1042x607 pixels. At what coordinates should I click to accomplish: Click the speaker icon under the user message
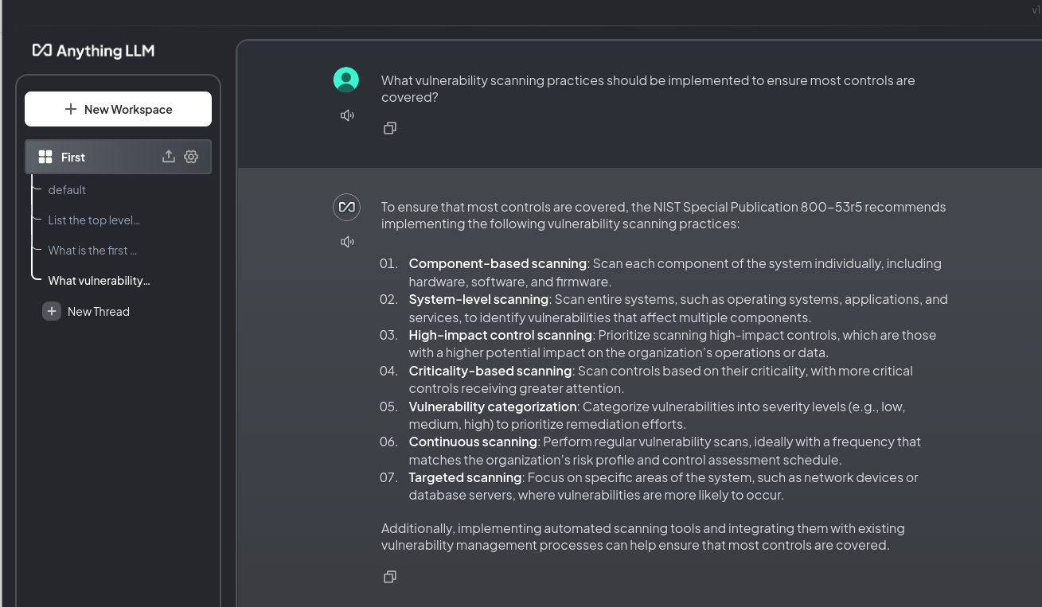[x=347, y=115]
